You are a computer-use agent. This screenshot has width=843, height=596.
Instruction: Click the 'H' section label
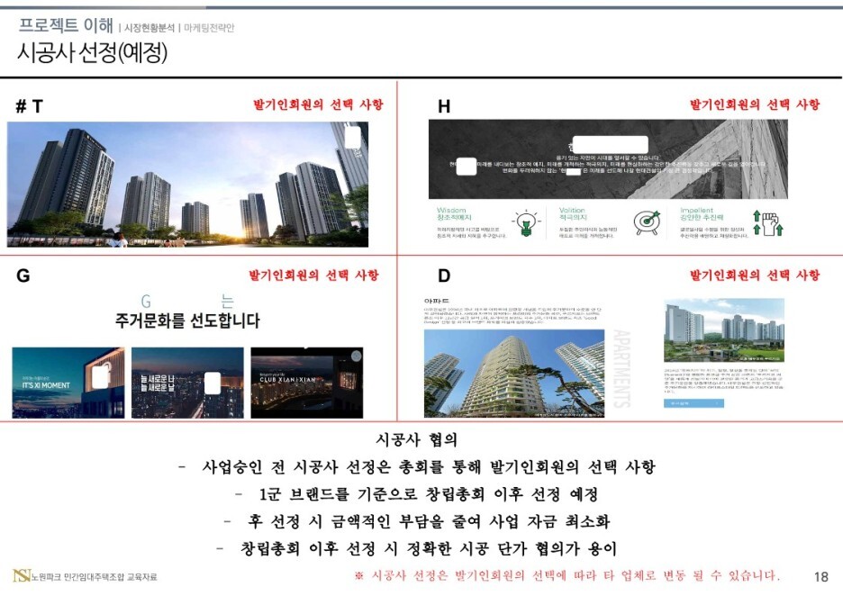pyautogui.click(x=444, y=106)
